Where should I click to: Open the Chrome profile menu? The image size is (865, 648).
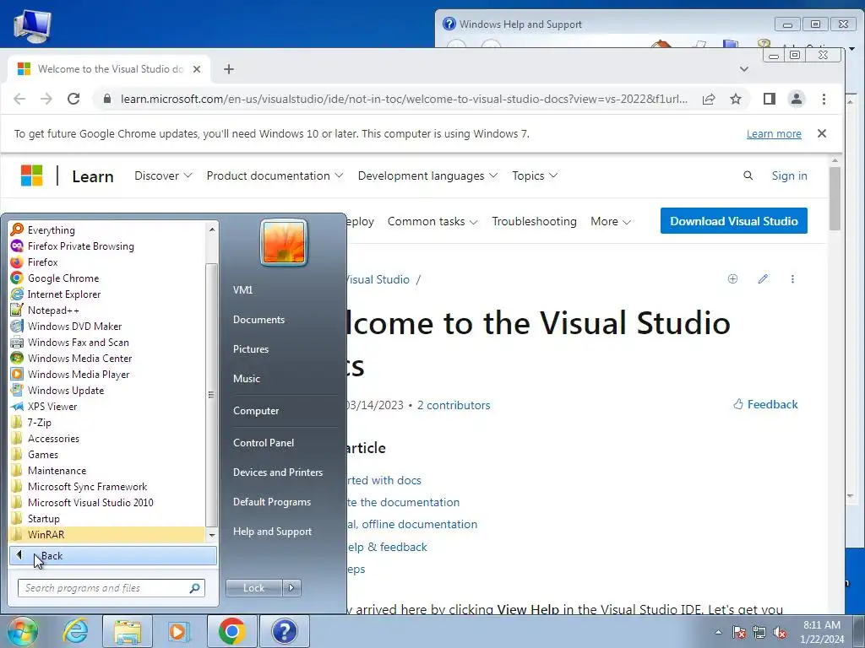click(796, 99)
